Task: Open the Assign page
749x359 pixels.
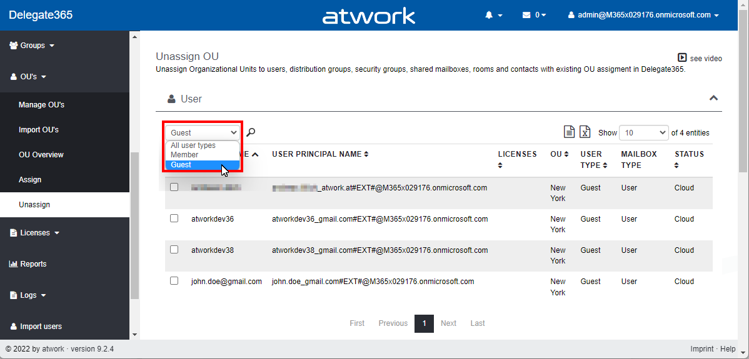Action: point(30,180)
